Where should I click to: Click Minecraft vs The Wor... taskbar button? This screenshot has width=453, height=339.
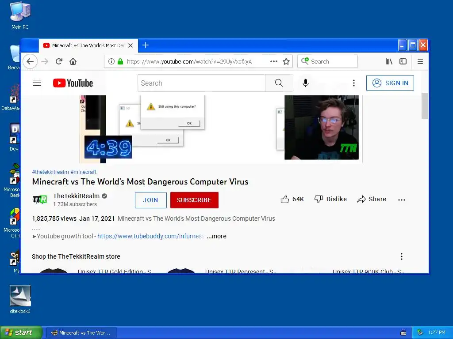coord(81,333)
